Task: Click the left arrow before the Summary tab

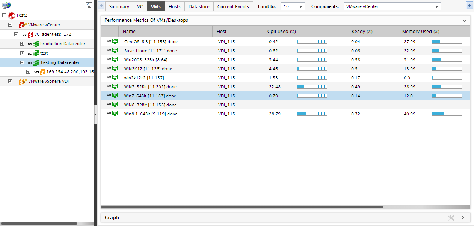Action: tap(101, 6)
